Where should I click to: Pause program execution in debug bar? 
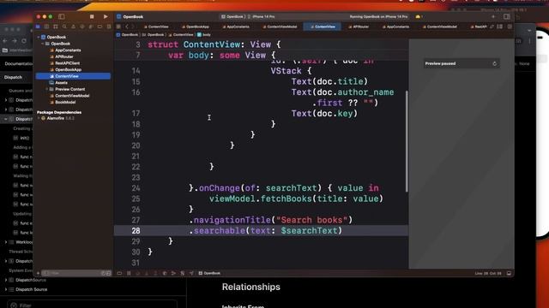click(129, 273)
